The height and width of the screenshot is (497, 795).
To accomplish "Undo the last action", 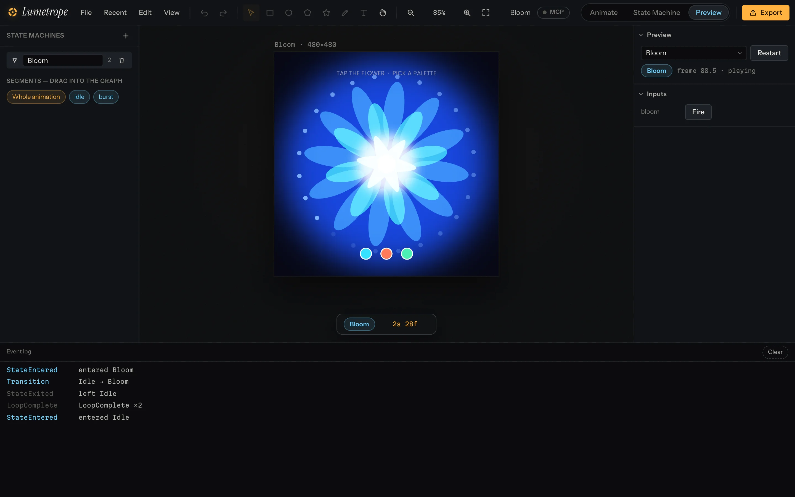I will coord(204,13).
